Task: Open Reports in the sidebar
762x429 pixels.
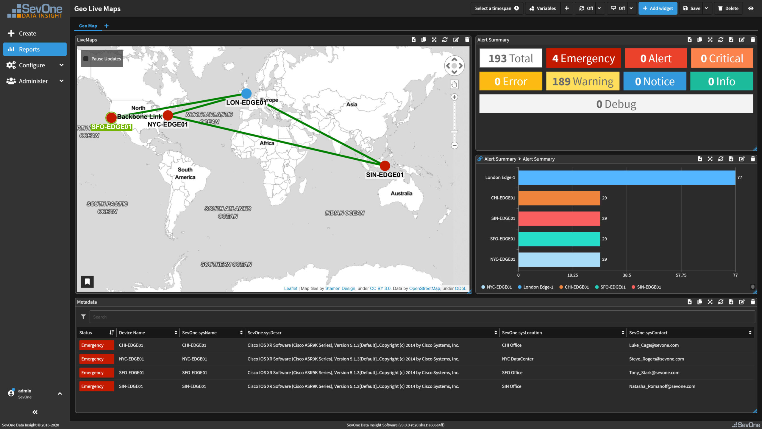Action: (35, 49)
